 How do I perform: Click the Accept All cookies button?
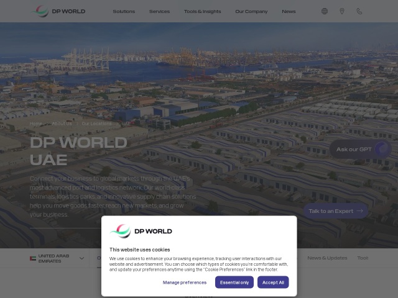(273, 282)
